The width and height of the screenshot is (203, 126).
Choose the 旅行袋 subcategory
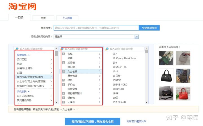point(81,67)
